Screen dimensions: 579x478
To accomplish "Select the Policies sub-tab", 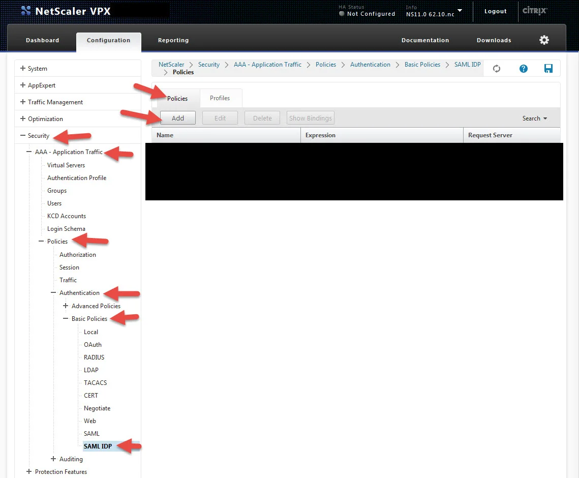I will (177, 98).
